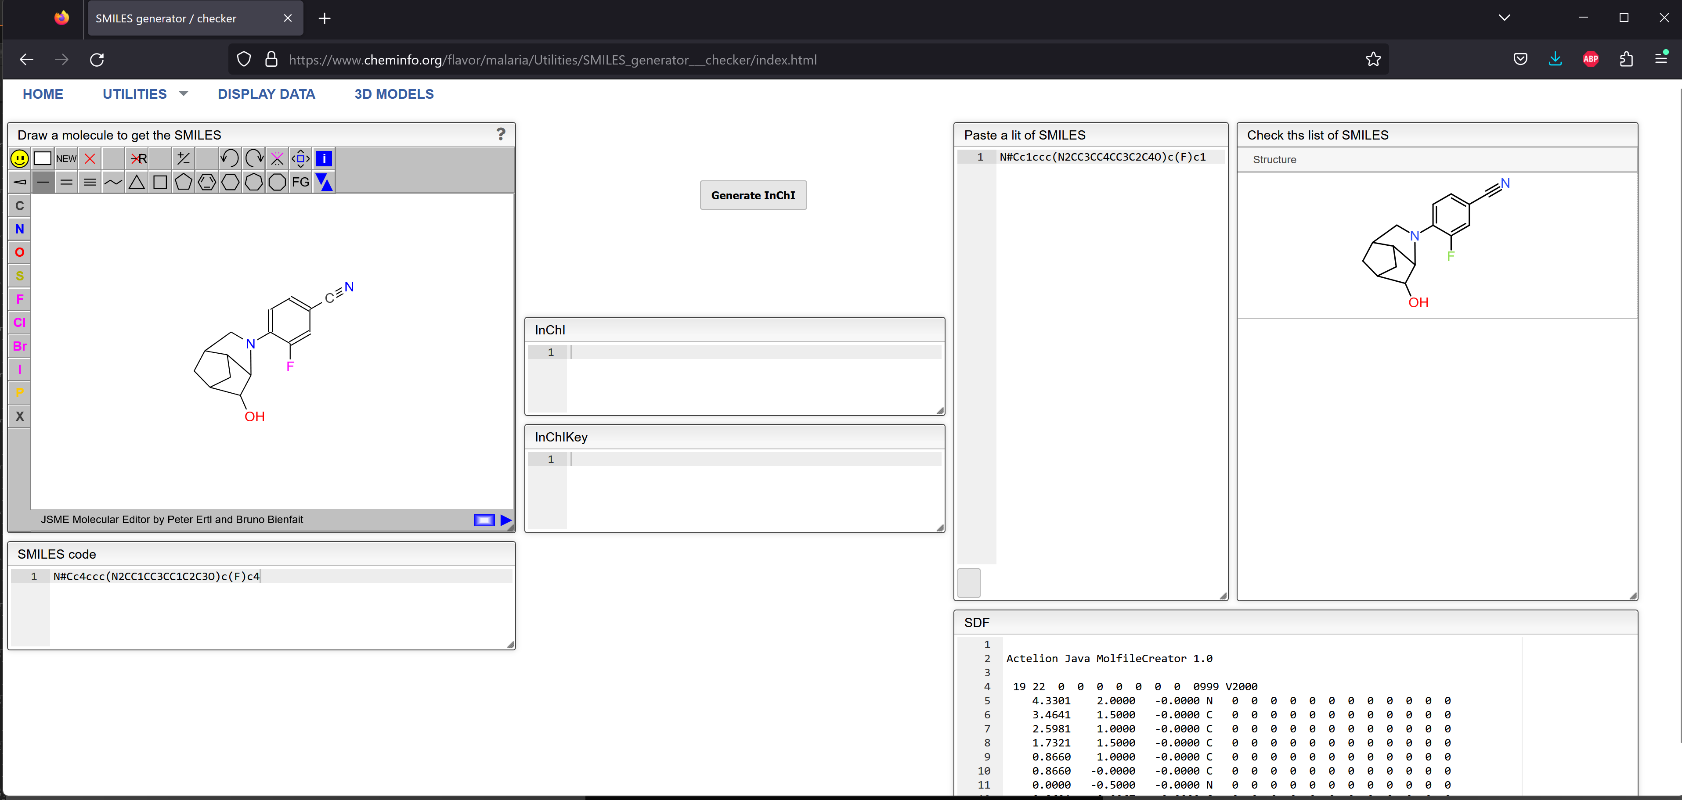Toggle the double bond tool
The image size is (1682, 800).
[66, 182]
